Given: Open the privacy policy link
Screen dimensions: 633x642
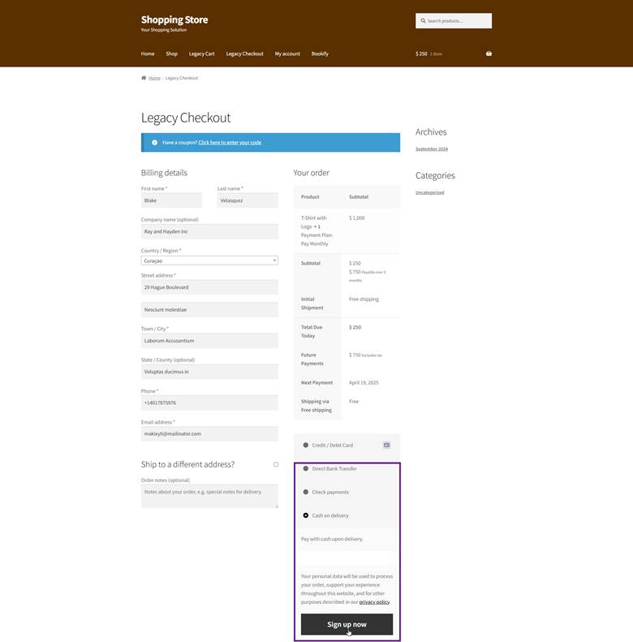Looking at the screenshot, I should (374, 602).
